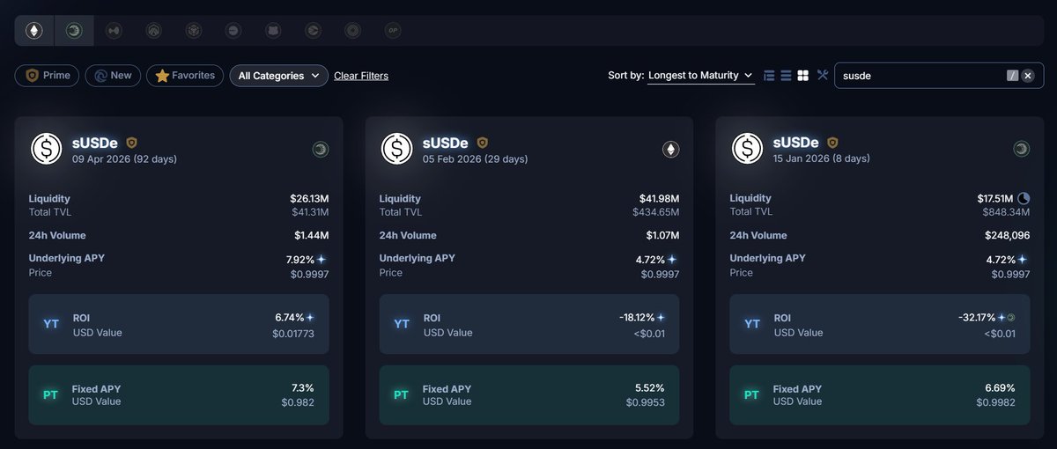Open YT row on the 09 Apr card
The image size is (1057, 449).
pyautogui.click(x=179, y=325)
